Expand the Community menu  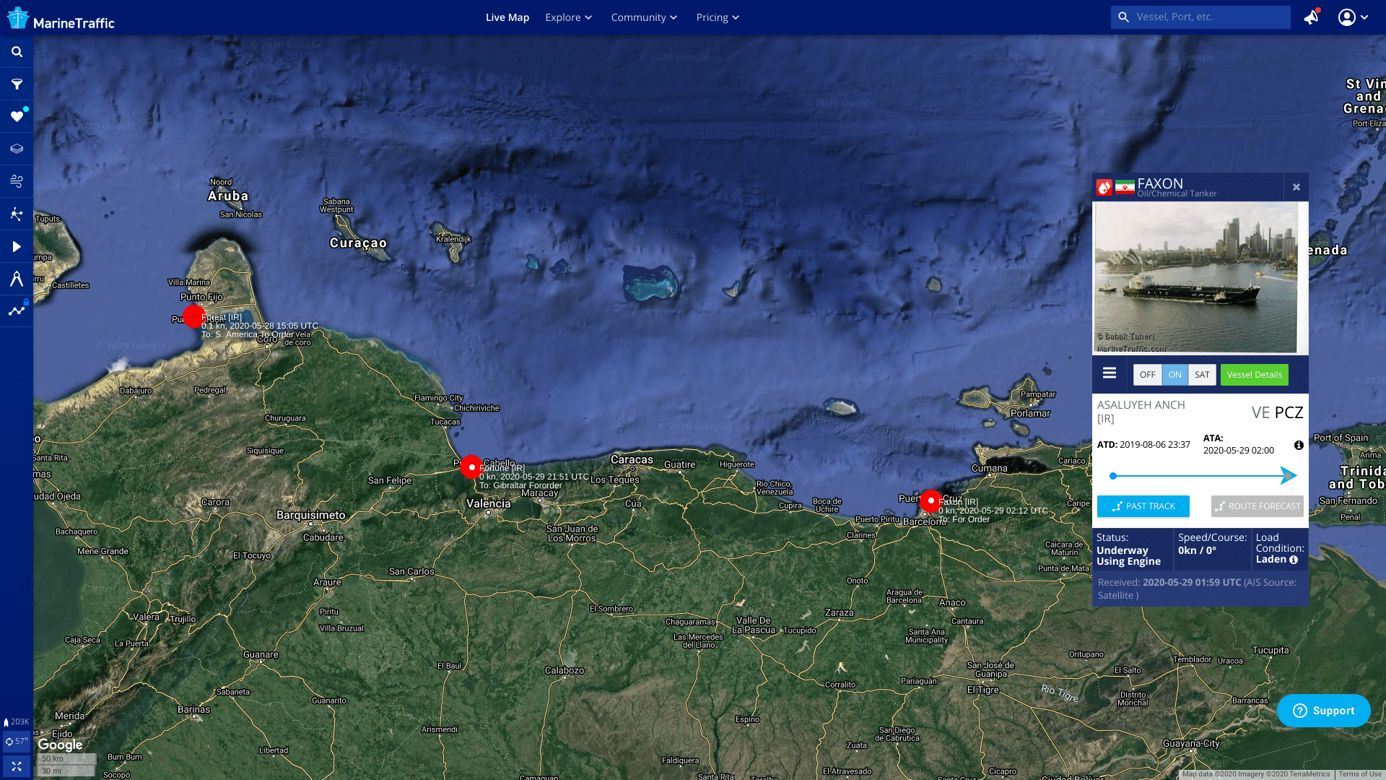coord(644,17)
